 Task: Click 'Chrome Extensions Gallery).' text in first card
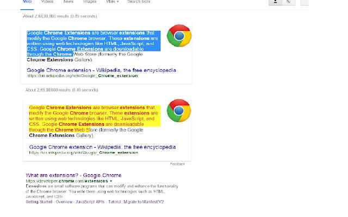60,60
